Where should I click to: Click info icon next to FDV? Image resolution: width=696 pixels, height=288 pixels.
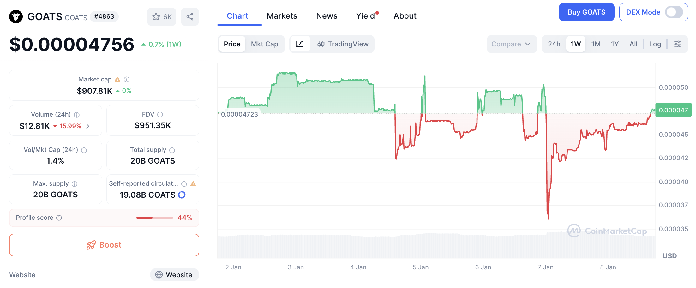[x=160, y=115]
